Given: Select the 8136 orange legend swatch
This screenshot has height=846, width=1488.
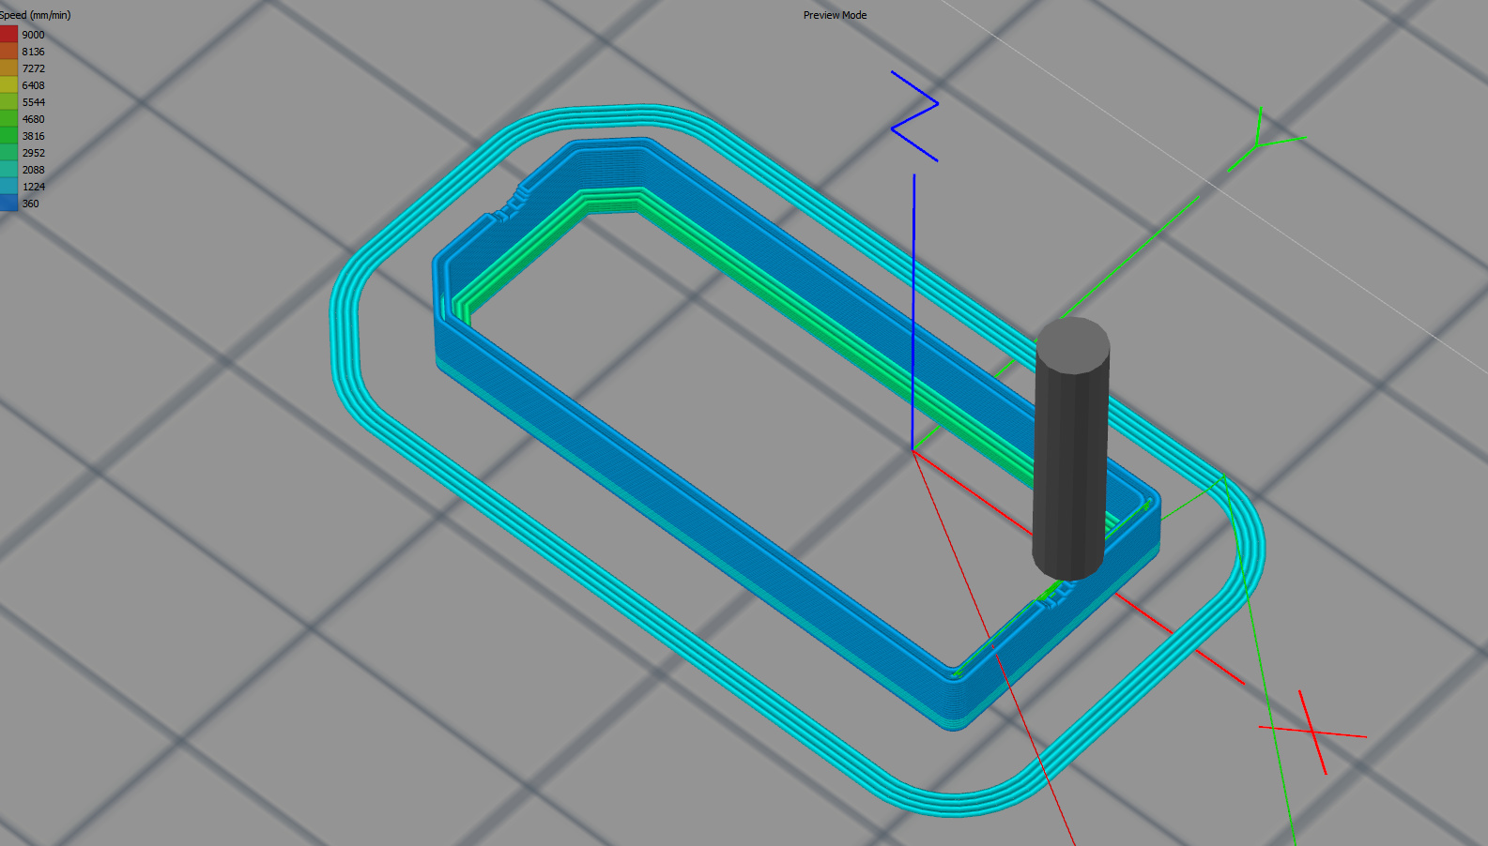Looking at the screenshot, I should [8, 52].
